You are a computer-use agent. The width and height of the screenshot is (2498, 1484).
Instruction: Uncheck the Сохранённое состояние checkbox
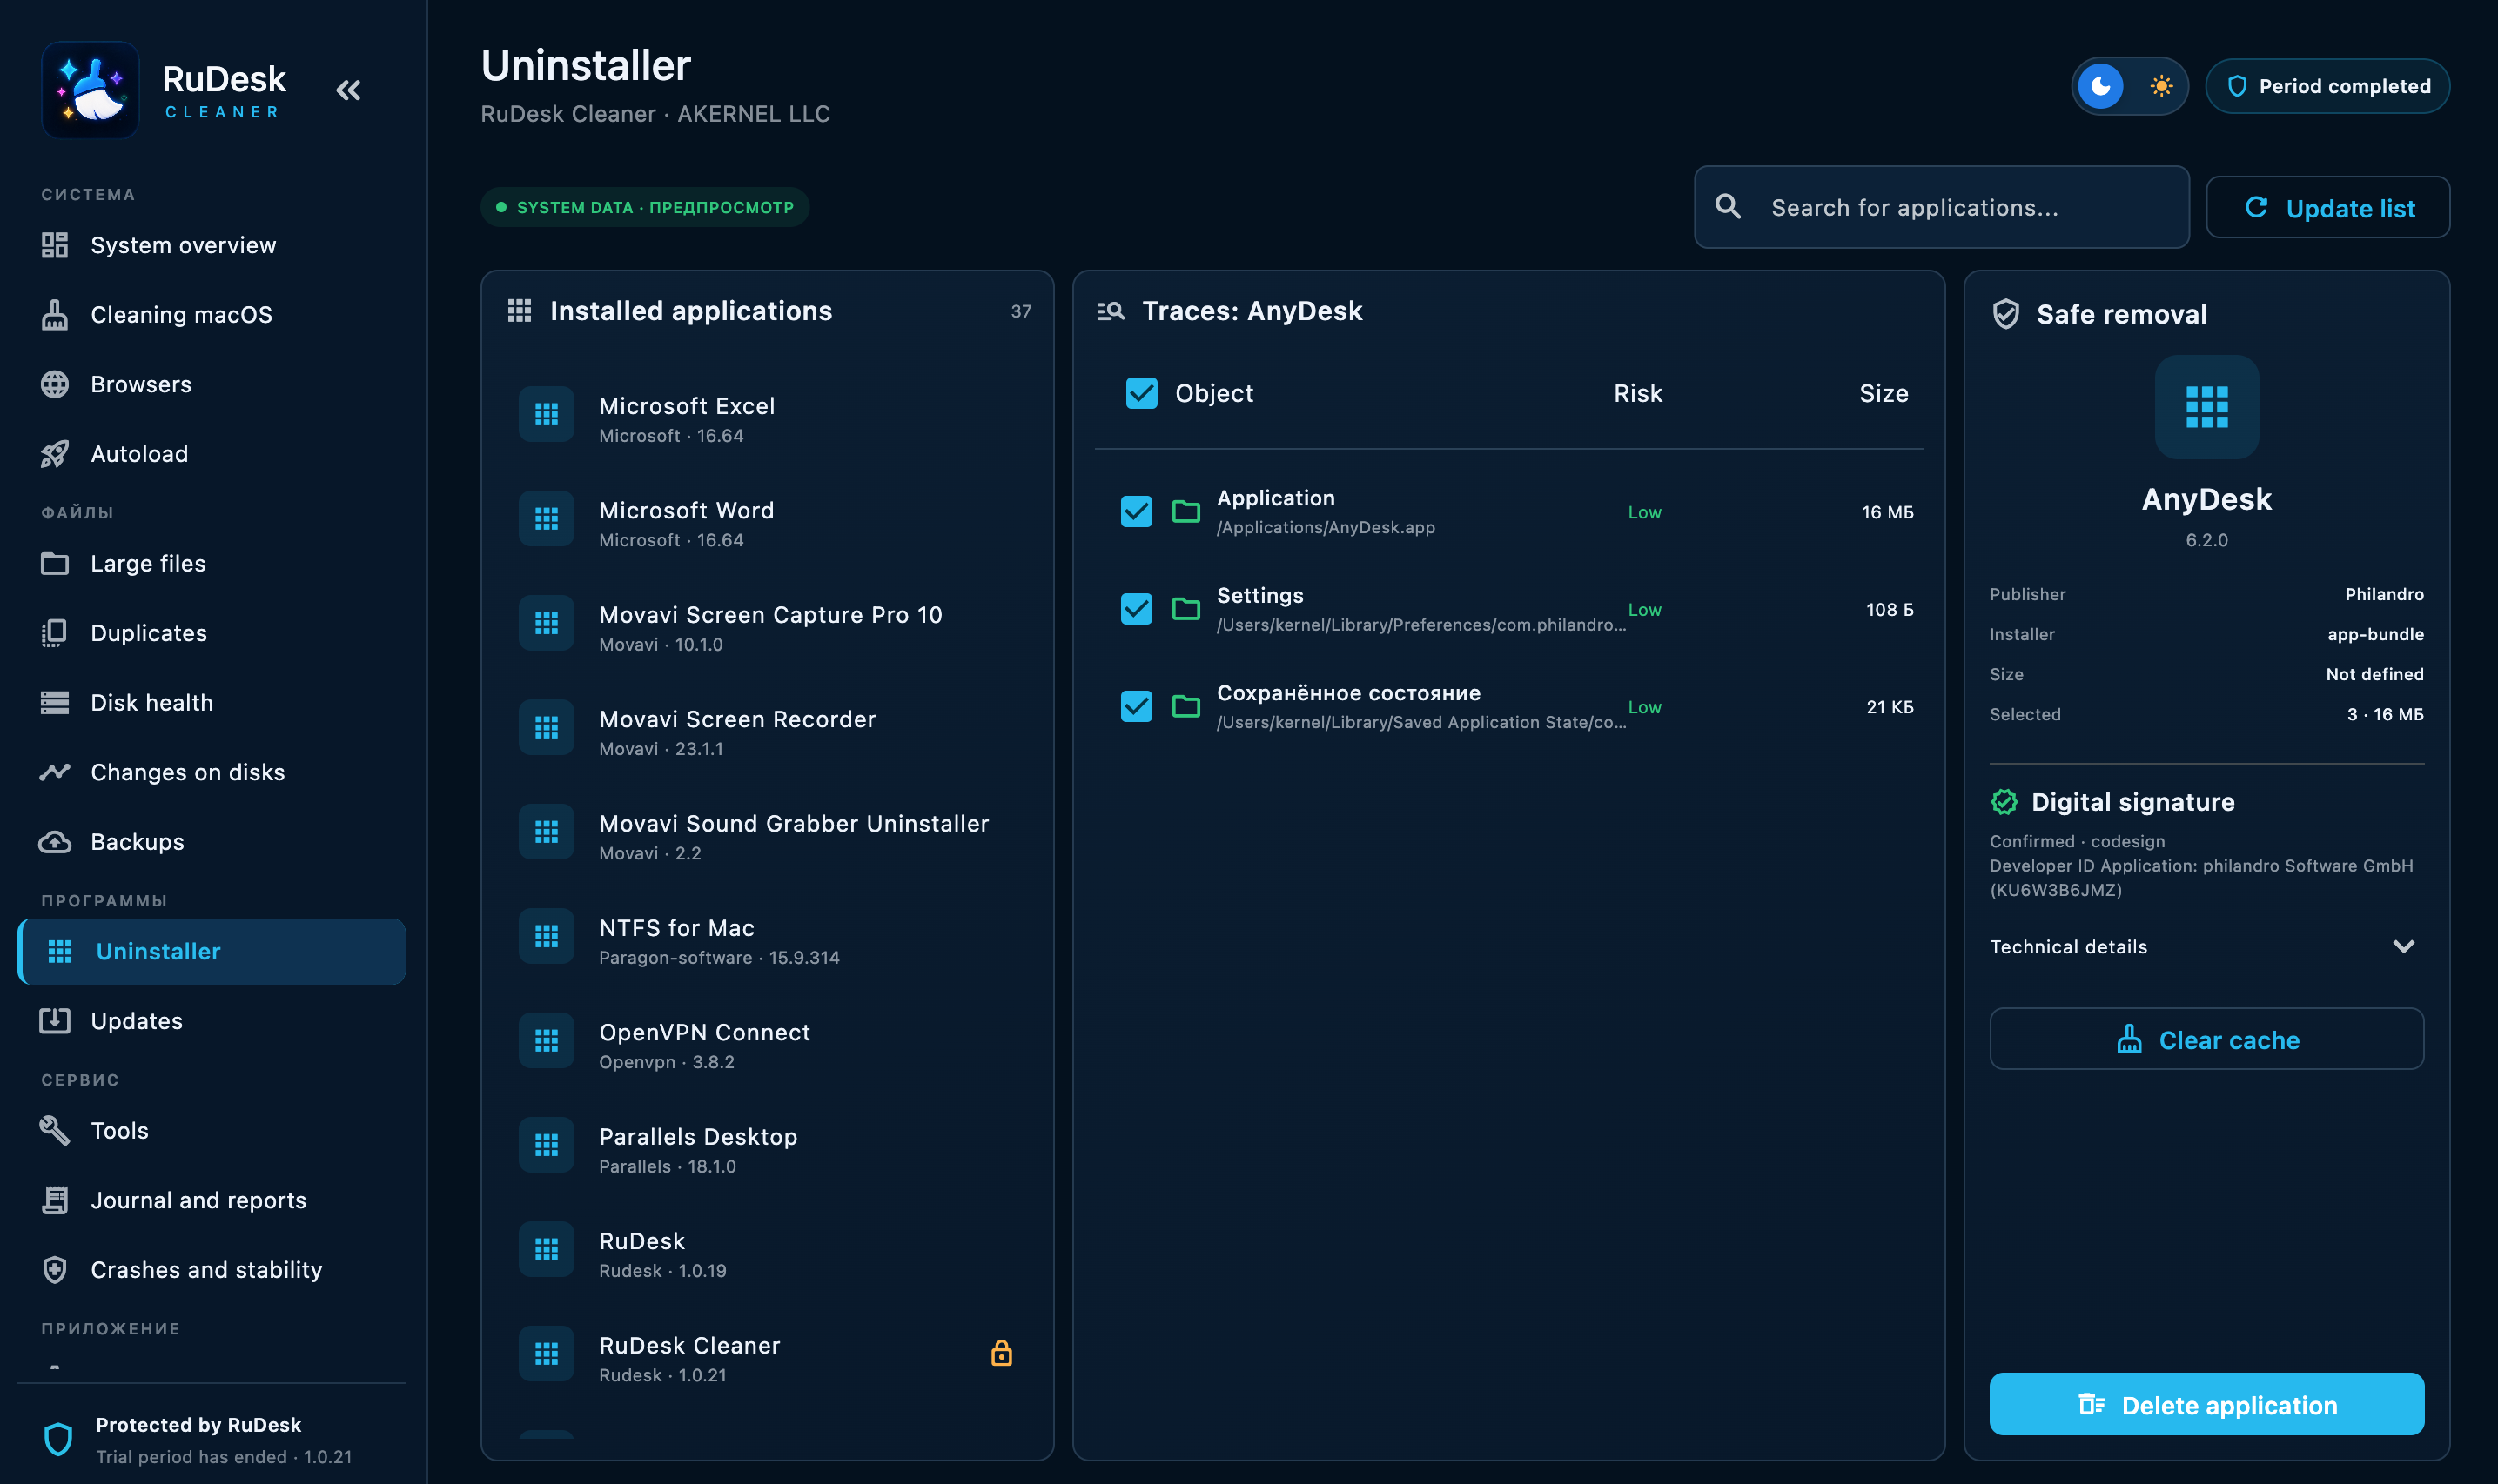click(1137, 706)
